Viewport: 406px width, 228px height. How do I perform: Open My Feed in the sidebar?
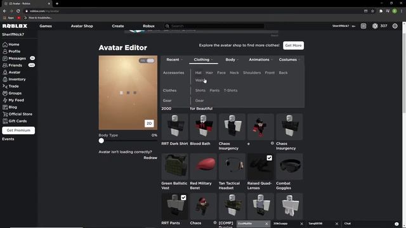13,100
